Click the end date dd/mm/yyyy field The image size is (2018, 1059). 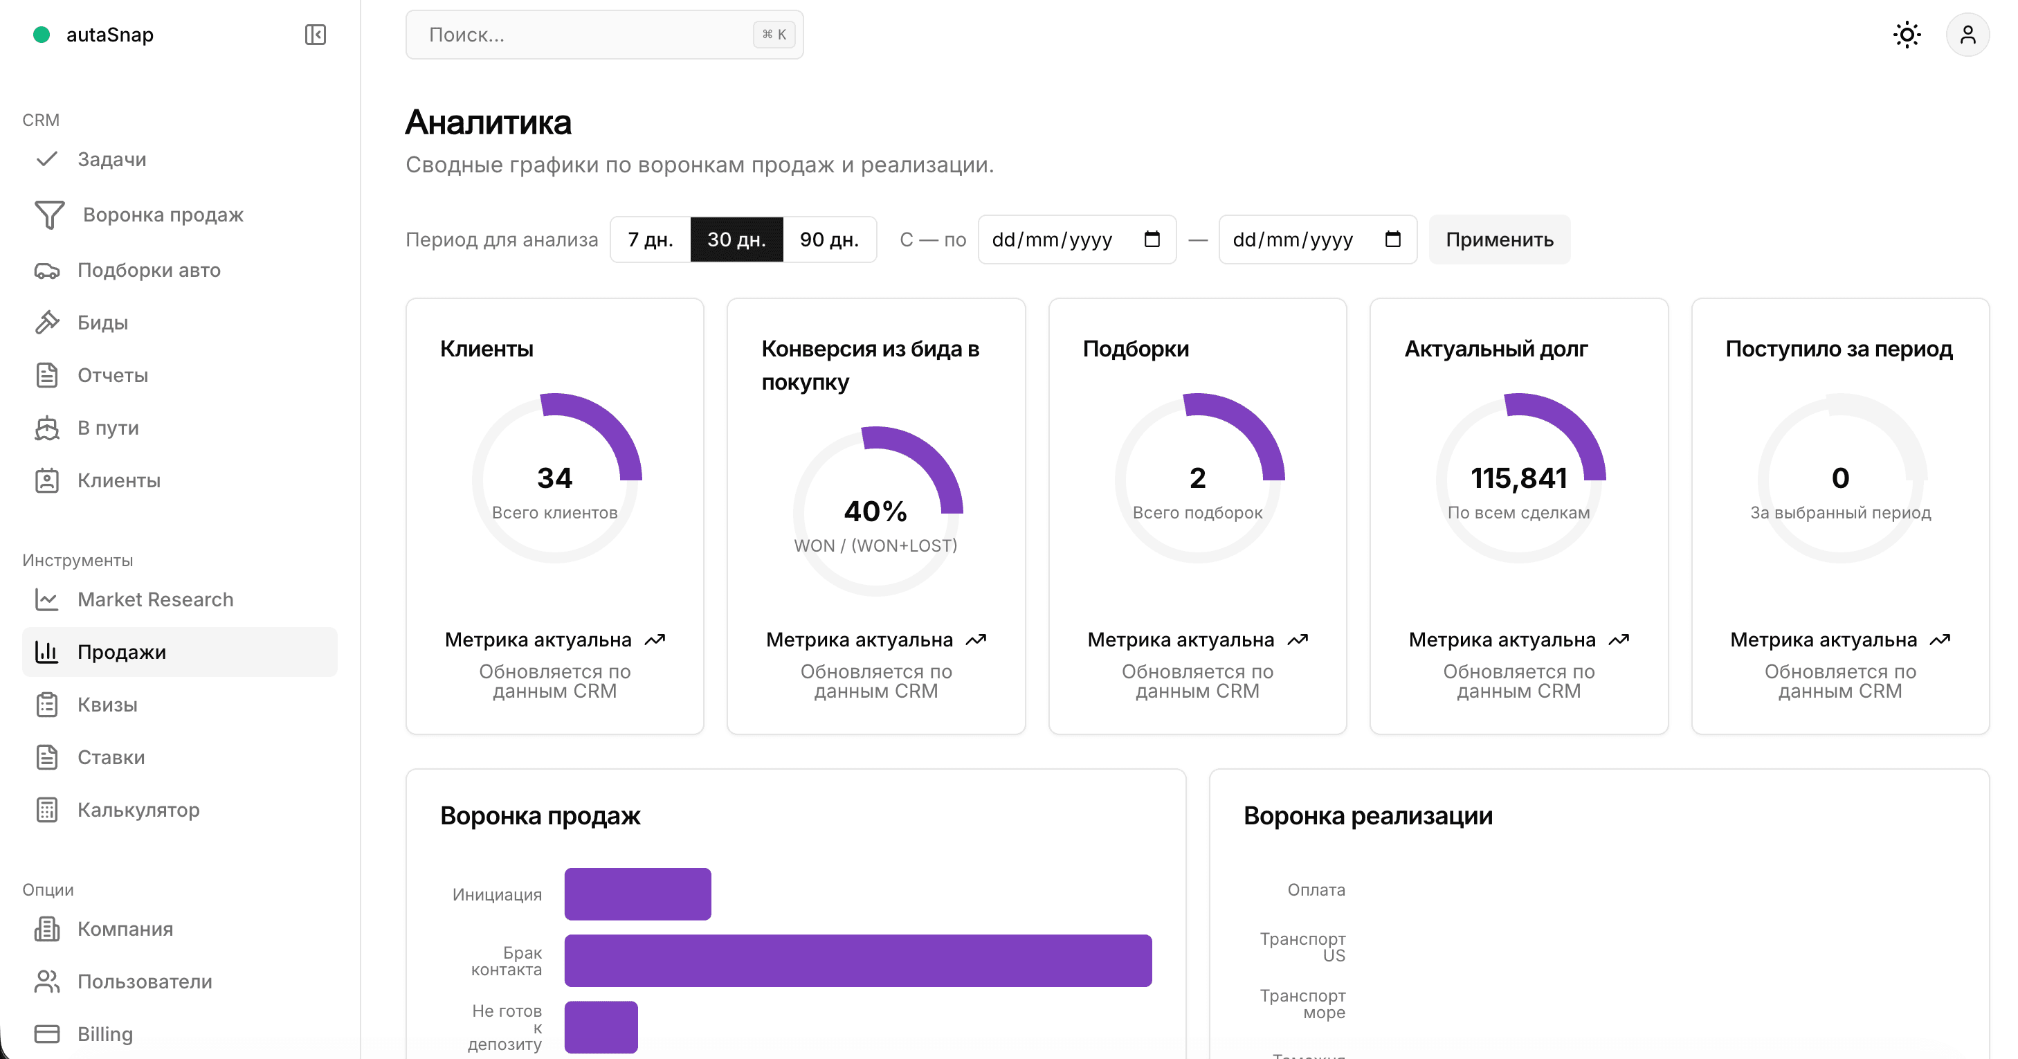coord(1317,239)
